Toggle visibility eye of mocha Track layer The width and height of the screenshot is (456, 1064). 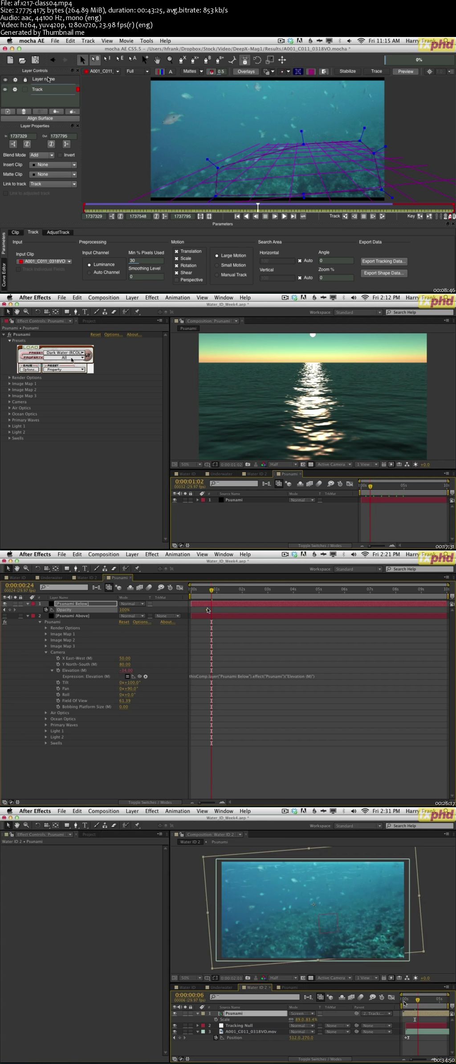point(5,89)
